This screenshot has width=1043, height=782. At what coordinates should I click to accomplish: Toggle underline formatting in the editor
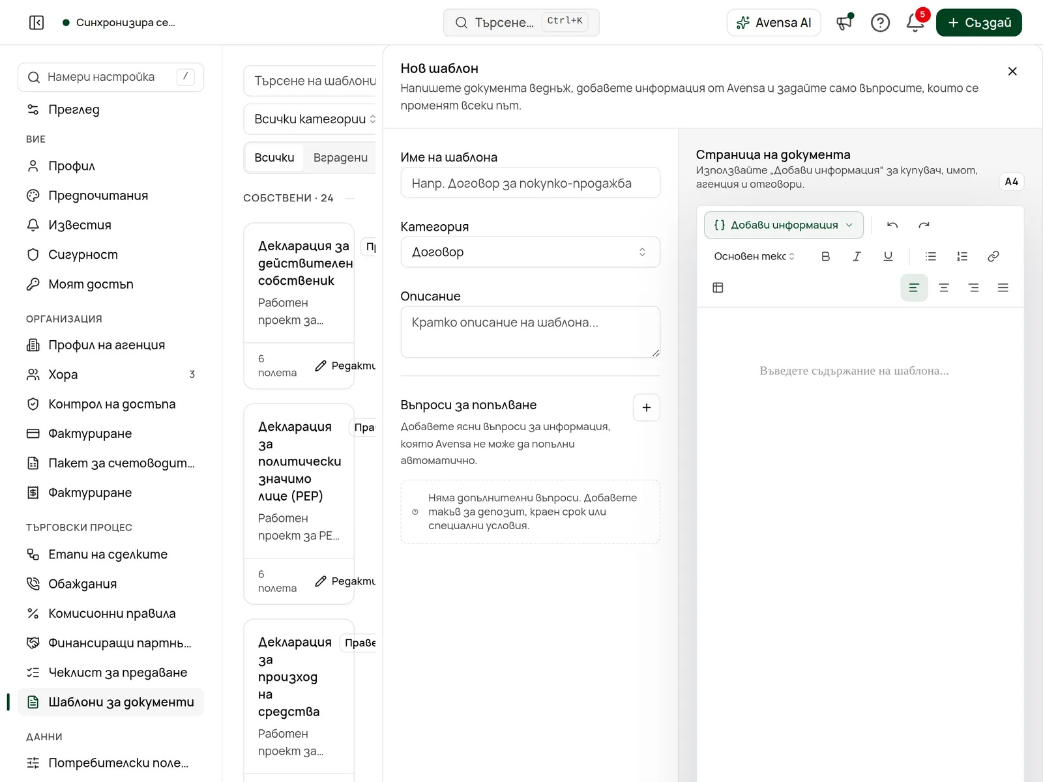pyautogui.click(x=888, y=256)
